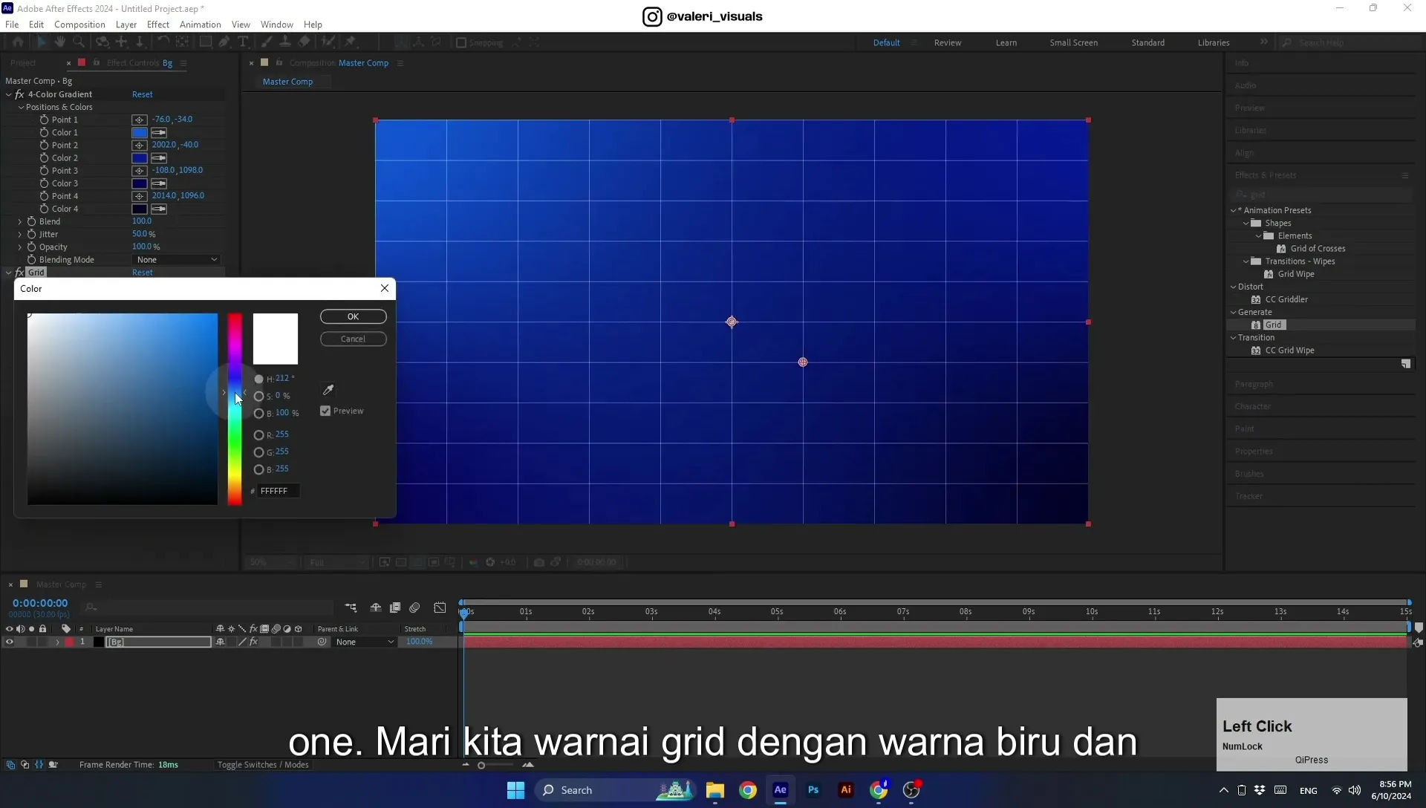Expand Bg layer properties in timeline
The image size is (1426, 808).
(57, 642)
